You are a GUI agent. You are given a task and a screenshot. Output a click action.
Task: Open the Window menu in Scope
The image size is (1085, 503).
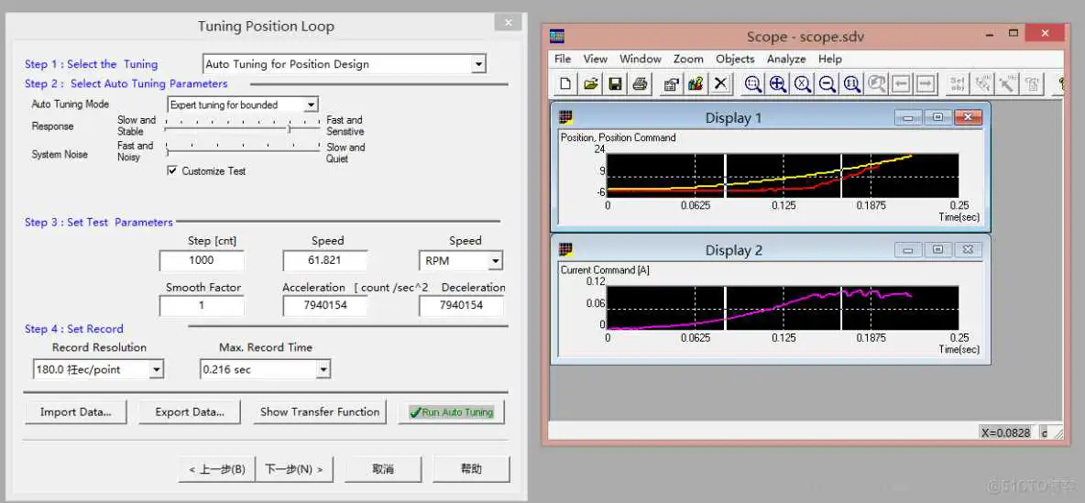640,59
